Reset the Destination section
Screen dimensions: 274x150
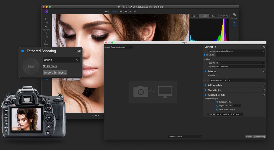[264, 47]
